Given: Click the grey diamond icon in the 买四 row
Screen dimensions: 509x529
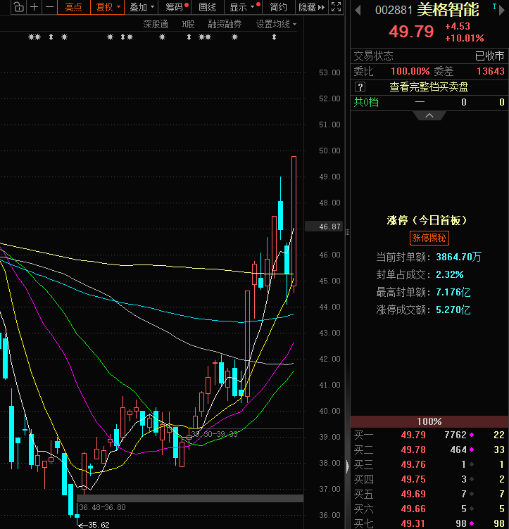Looking at the screenshot, I should pos(472,480).
